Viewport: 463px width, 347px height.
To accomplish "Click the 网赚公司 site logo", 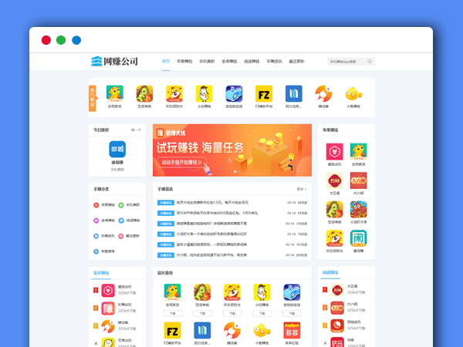I will [114, 62].
